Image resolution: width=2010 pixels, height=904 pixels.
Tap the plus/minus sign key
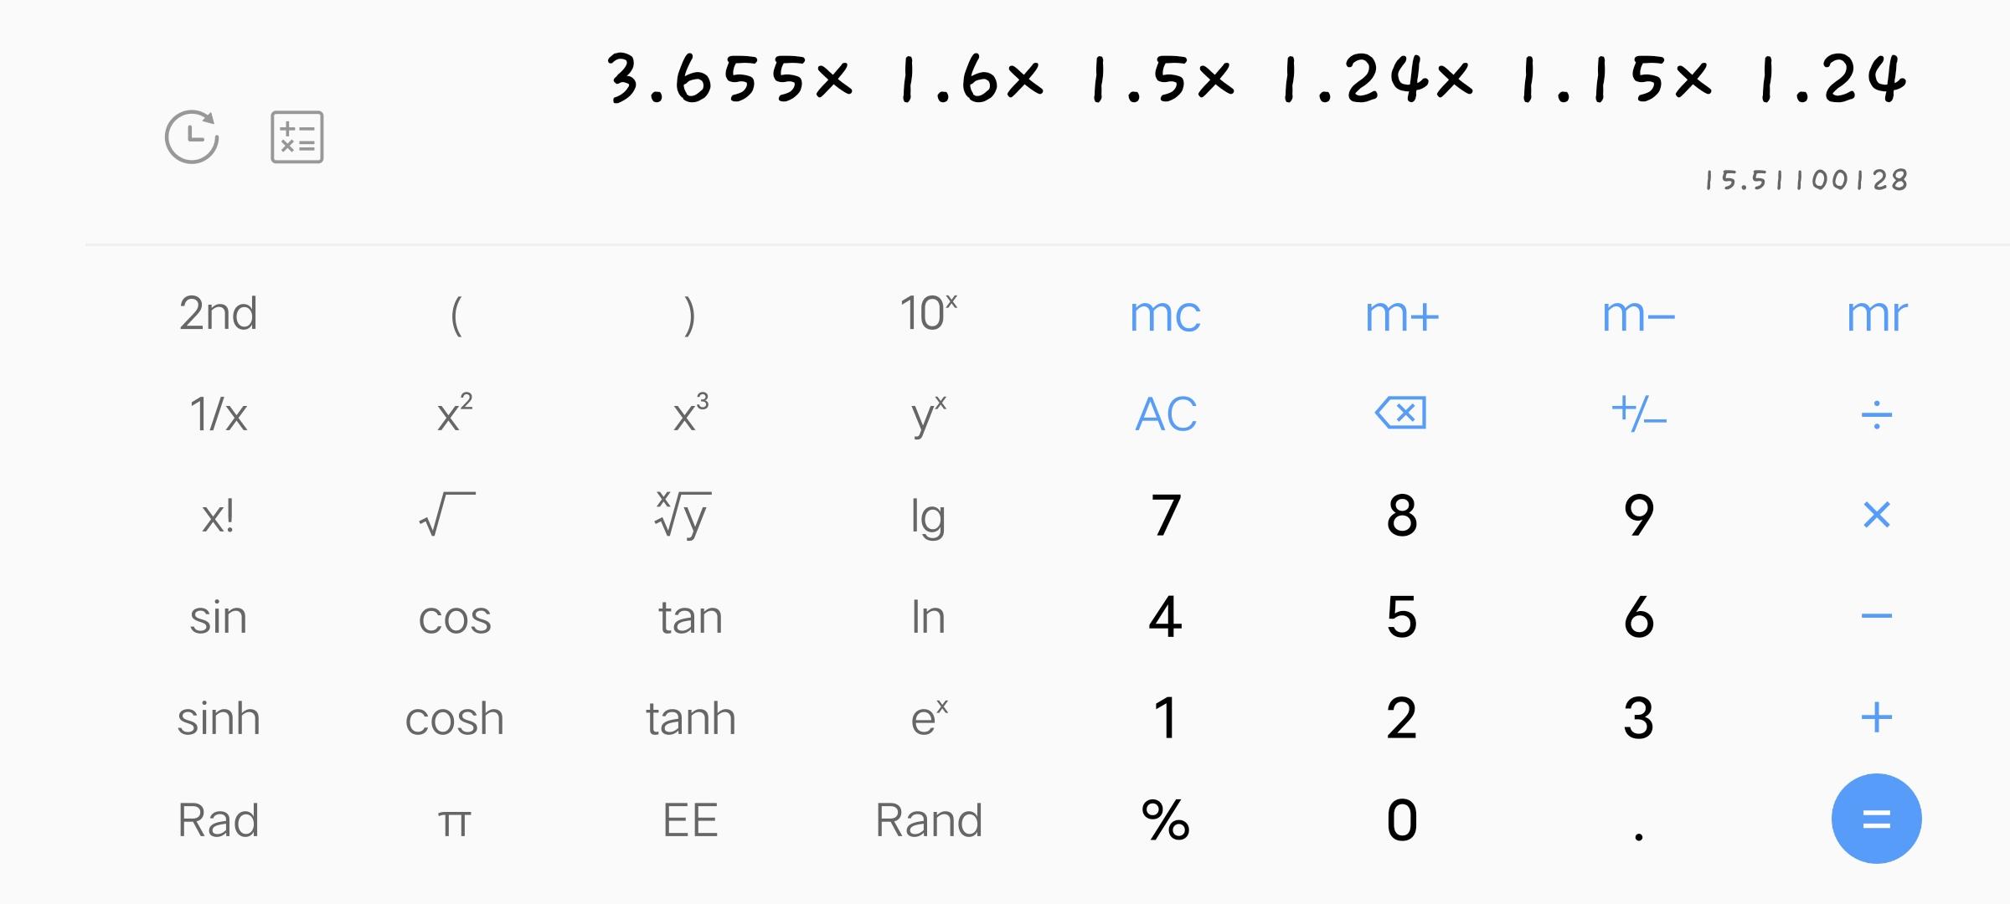point(1639,413)
